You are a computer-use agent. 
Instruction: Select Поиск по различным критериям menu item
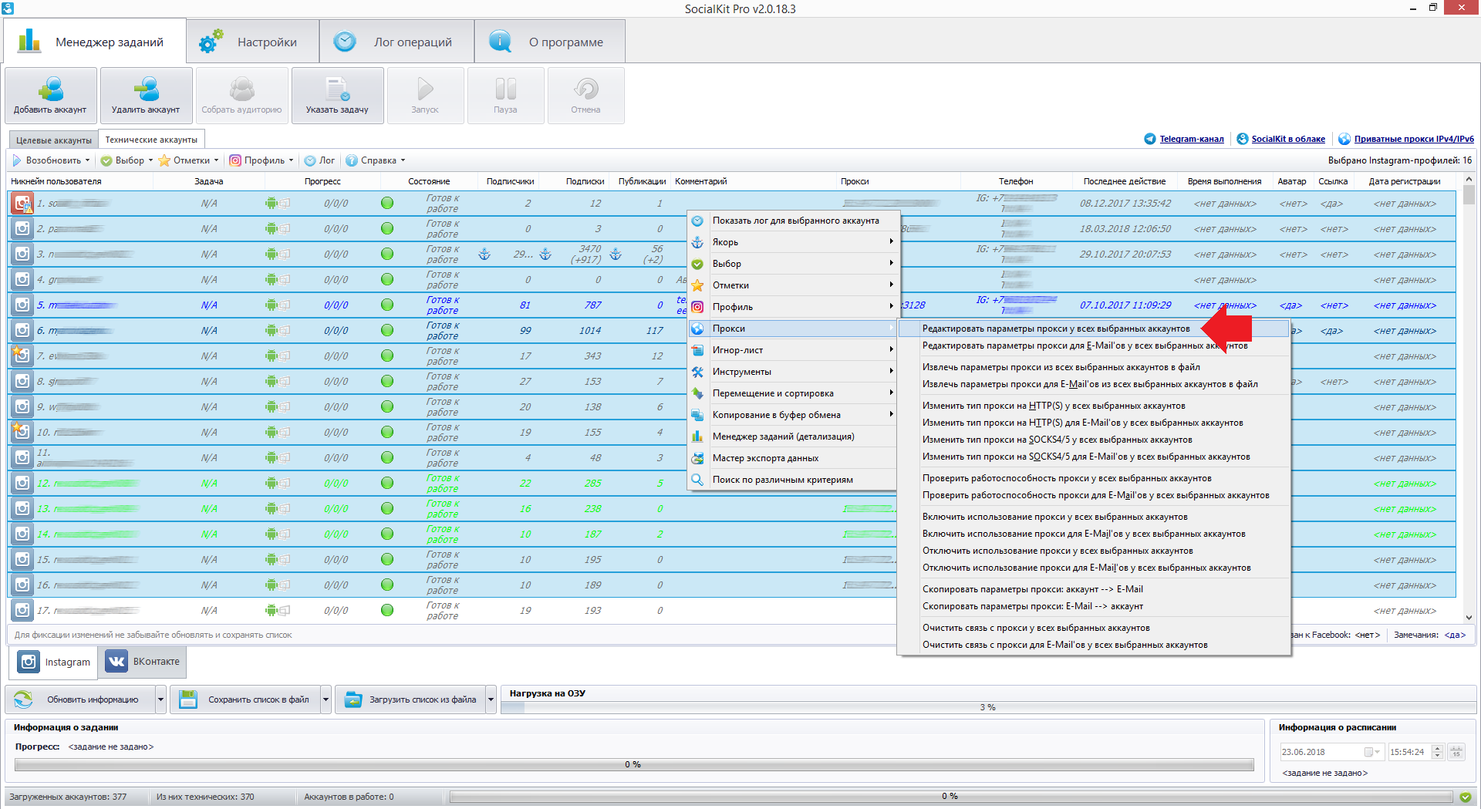pyautogui.click(x=793, y=480)
